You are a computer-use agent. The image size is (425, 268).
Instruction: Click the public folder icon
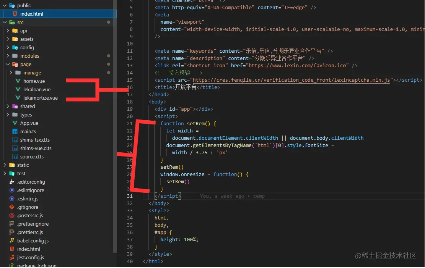pos(12,5)
